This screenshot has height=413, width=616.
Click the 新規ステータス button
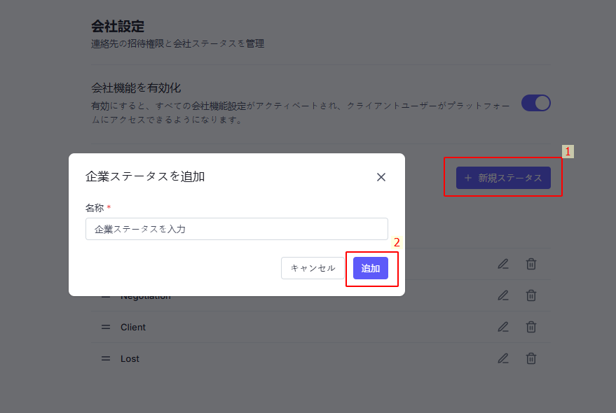pos(503,178)
